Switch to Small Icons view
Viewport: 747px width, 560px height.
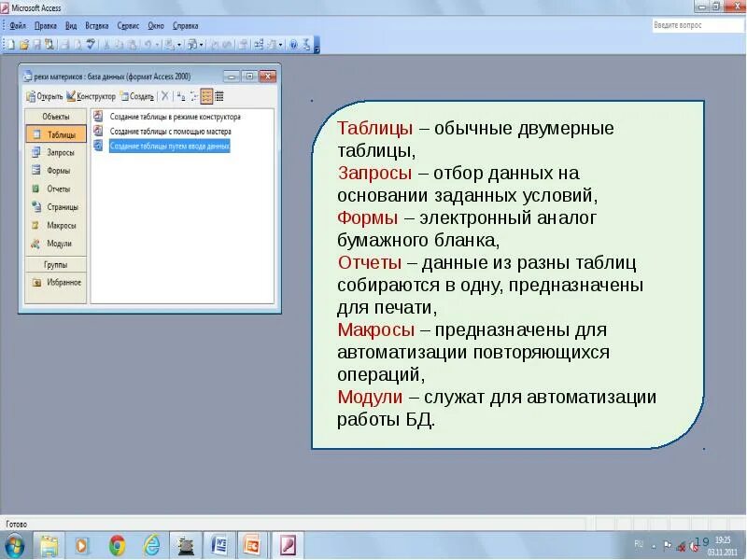194,96
